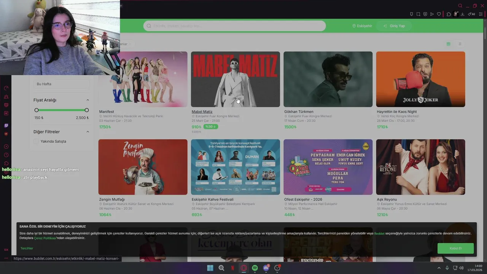The image size is (487, 274).
Task: Open the snapshot capture tool icon
Action: point(418,14)
